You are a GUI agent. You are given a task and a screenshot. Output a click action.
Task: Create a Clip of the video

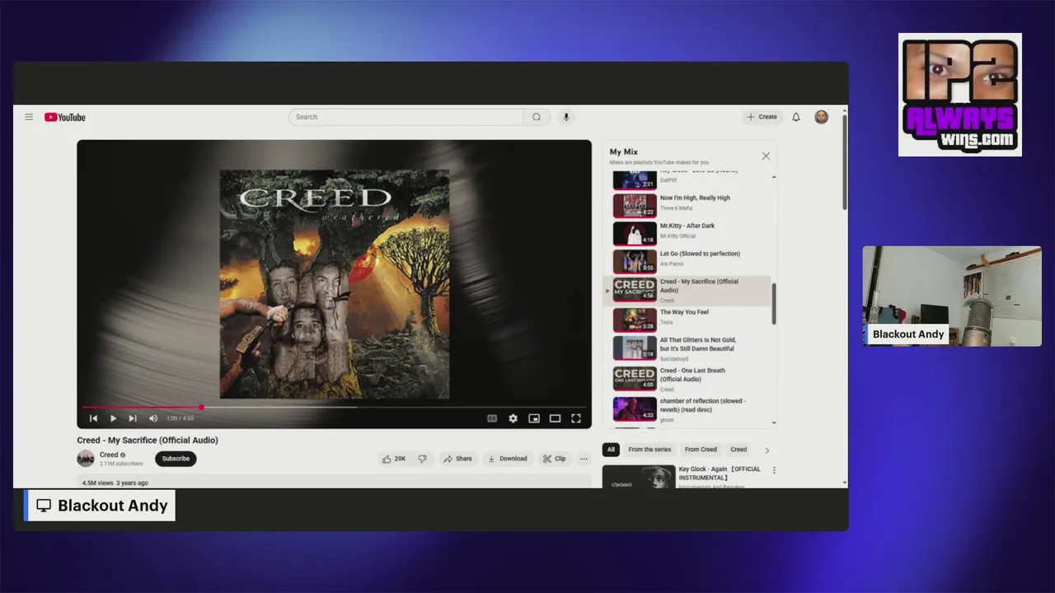tap(554, 459)
